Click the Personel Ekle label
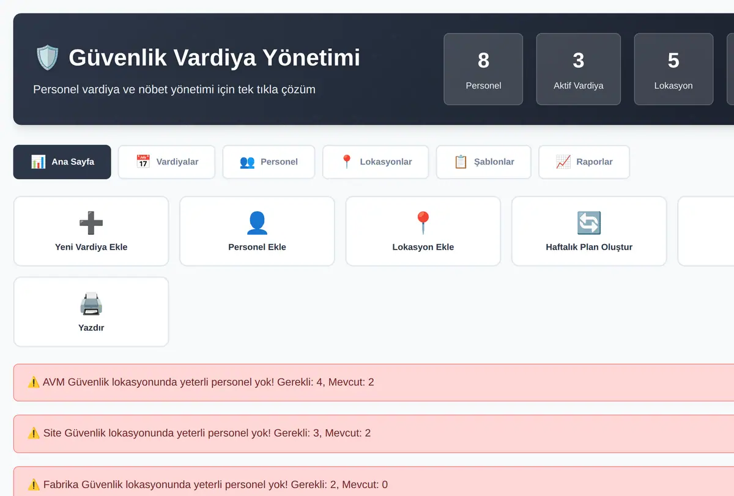Image resolution: width=734 pixels, height=496 pixels. click(257, 247)
